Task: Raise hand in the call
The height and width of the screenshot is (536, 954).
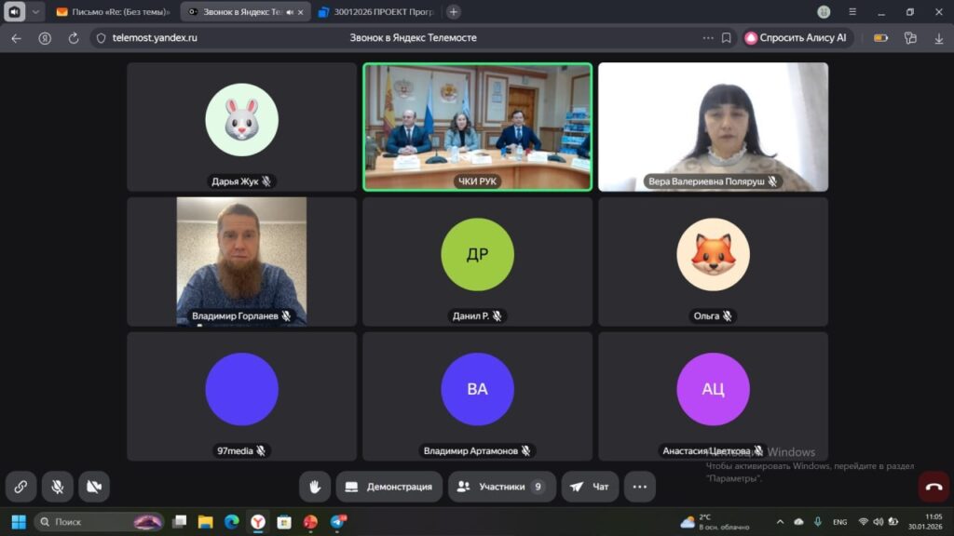Action: 315,487
